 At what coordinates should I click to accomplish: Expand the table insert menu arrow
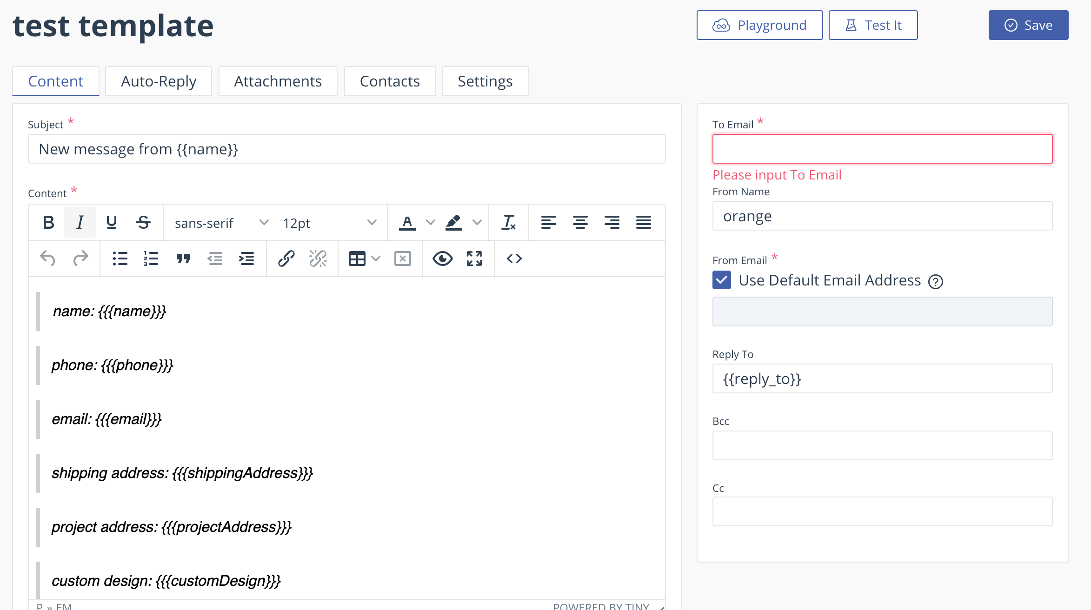click(x=376, y=259)
